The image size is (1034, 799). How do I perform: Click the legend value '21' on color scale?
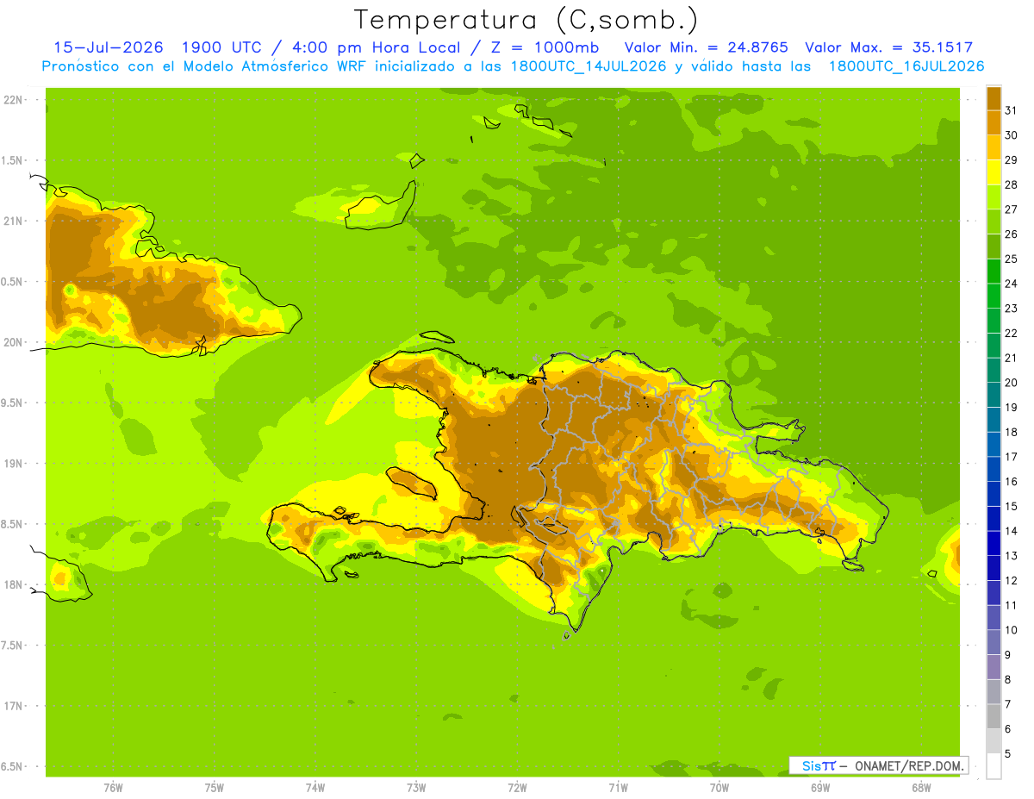coord(1011,358)
